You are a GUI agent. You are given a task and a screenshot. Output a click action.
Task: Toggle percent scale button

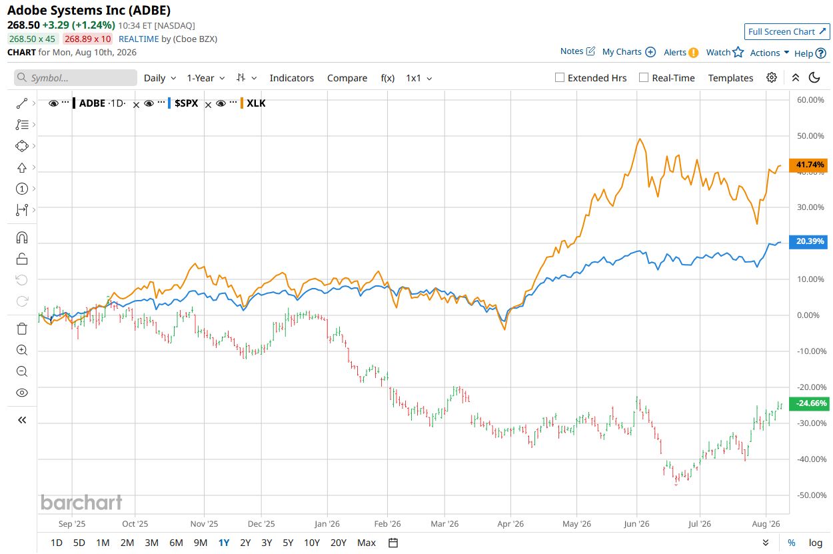click(792, 543)
